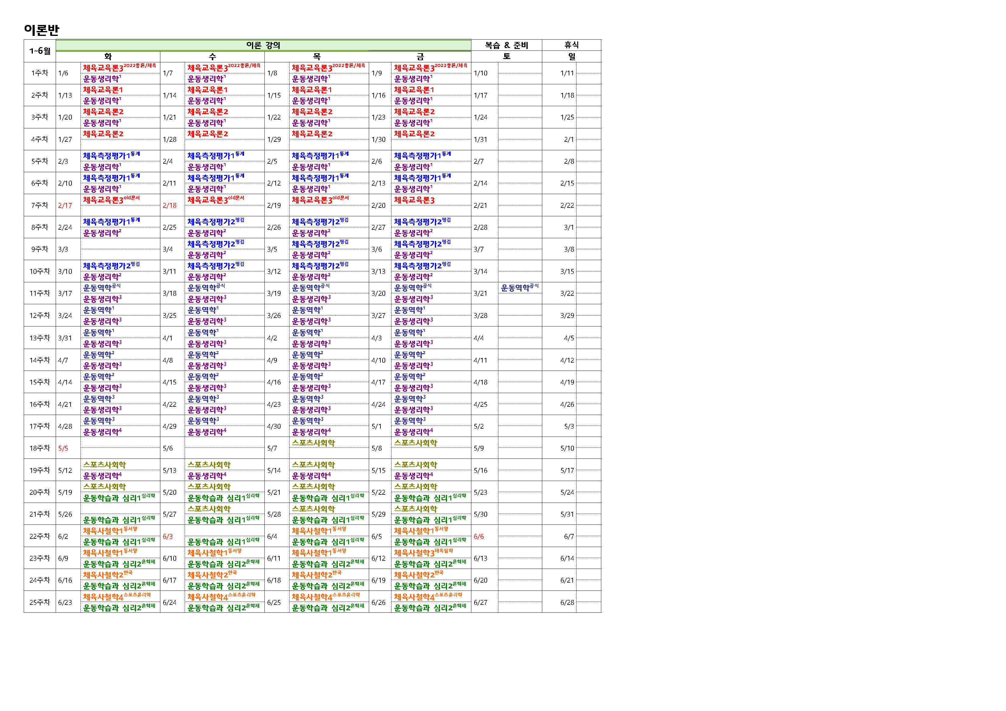Click the 이론반 title heading
1006x711 pixels.
click(x=42, y=30)
